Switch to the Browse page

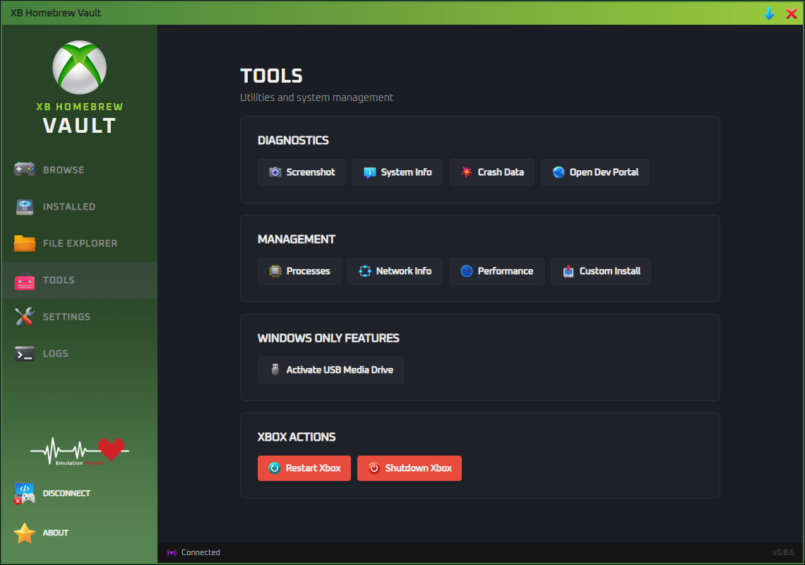(x=80, y=170)
